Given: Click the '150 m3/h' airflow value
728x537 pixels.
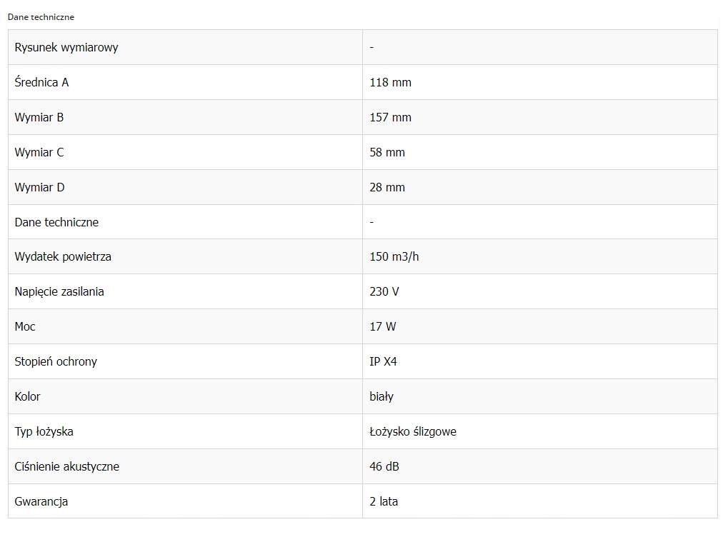Looking at the screenshot, I should point(394,256).
